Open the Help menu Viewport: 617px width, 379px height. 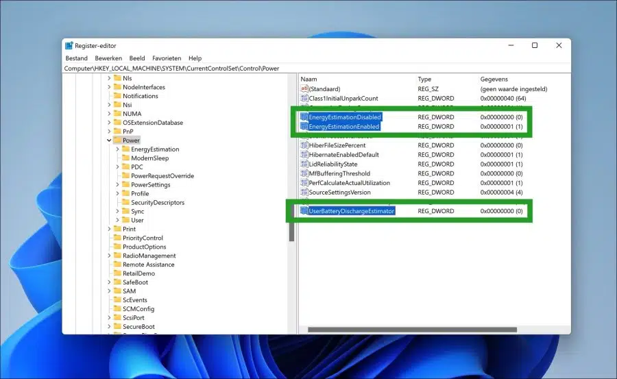pos(195,58)
